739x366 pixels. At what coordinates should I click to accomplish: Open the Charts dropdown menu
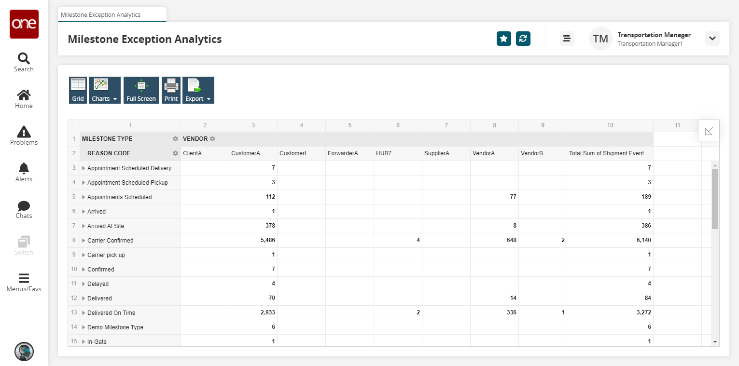pyautogui.click(x=104, y=90)
